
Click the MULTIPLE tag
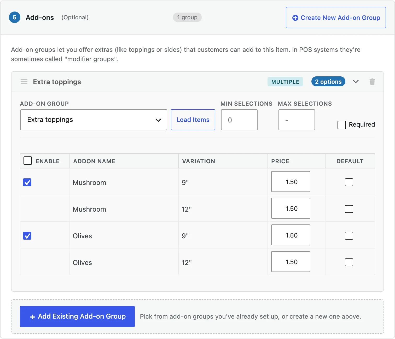[x=285, y=82]
